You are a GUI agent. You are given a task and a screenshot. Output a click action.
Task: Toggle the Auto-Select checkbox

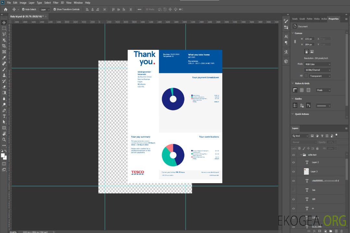click(23, 9)
